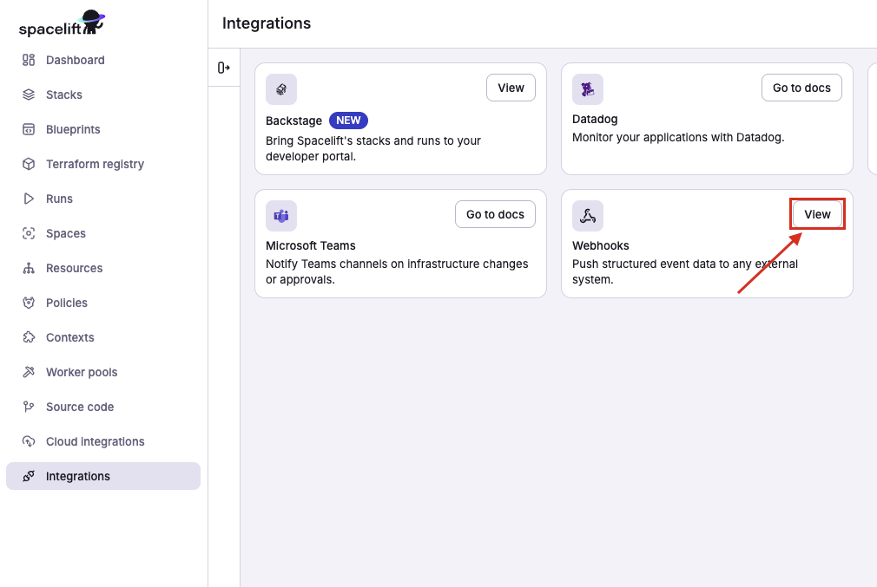Collapse the sidebar panel toggle
The image size is (877, 587).
point(224,68)
